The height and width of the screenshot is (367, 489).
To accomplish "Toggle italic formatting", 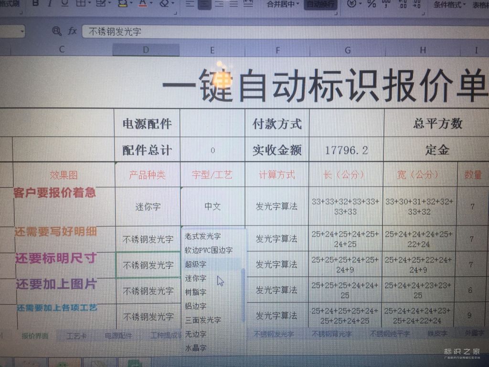I will [x=50, y=3].
